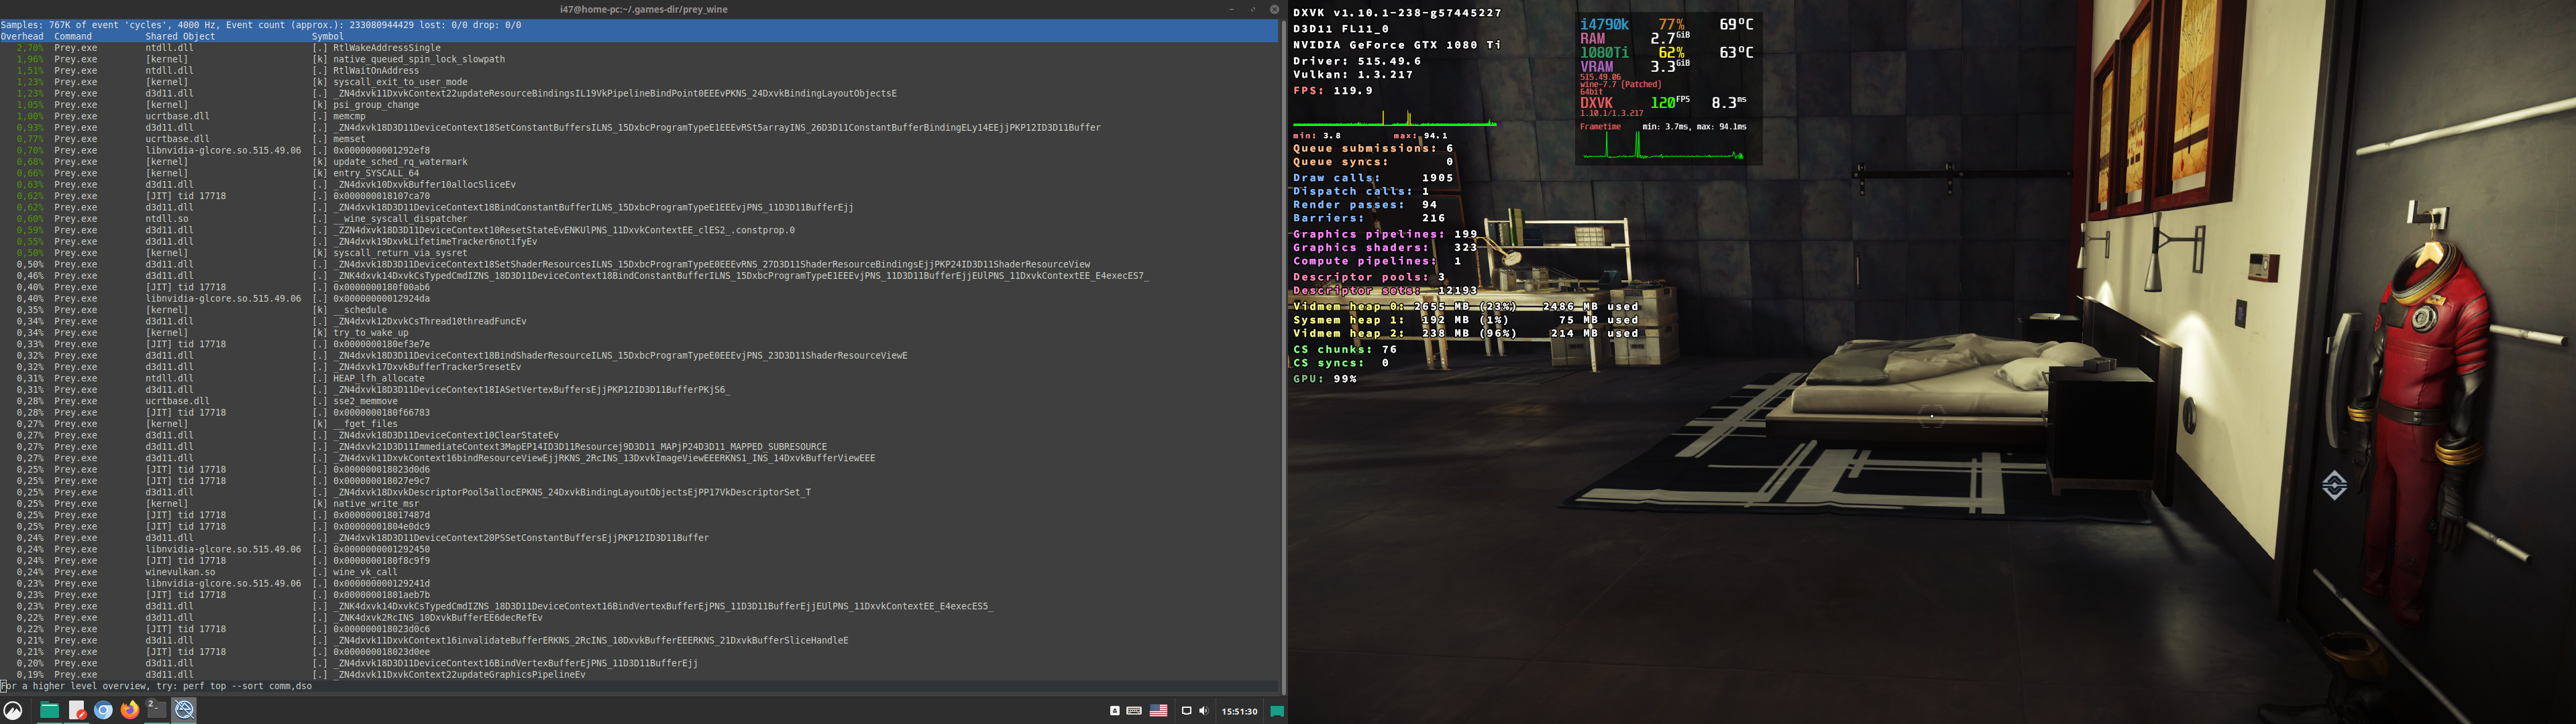Select the entry_SYSCALL_64 symbol row

click(640, 173)
